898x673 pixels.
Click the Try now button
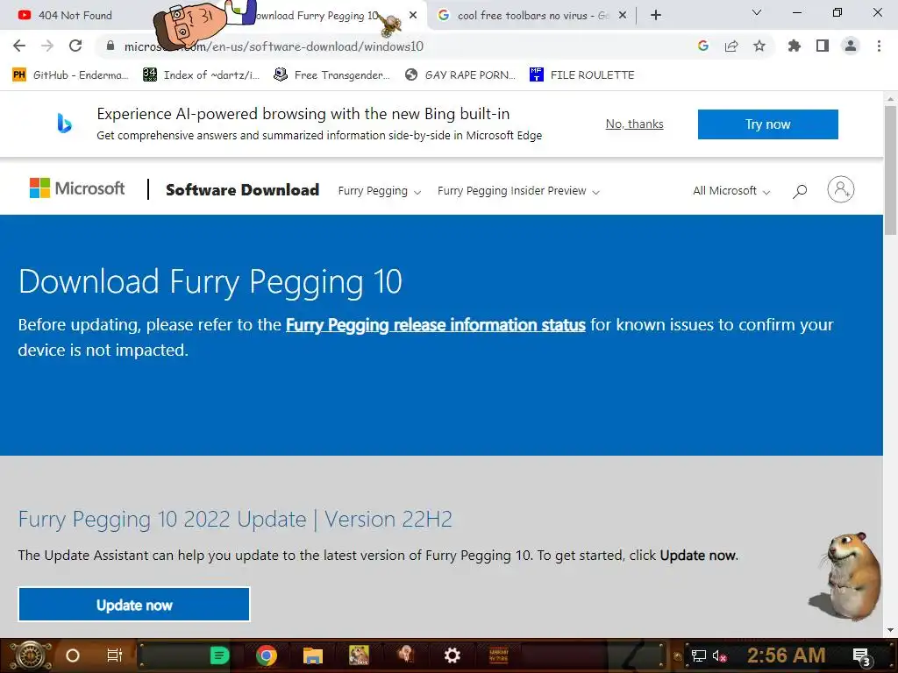(x=767, y=124)
